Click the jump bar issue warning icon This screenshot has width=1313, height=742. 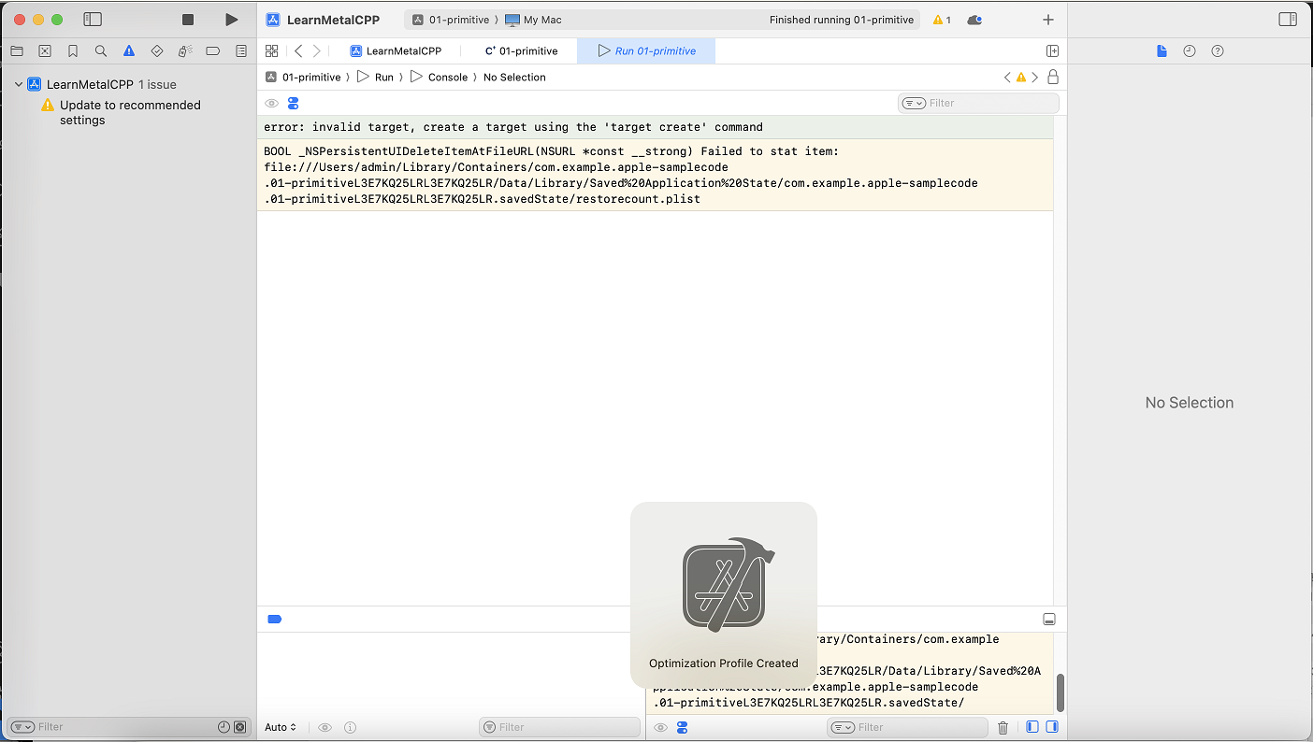pos(1021,78)
